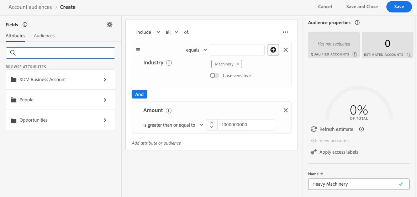This screenshot has height=197, width=417.
Task: Click the And operator button
Action: tap(139, 94)
